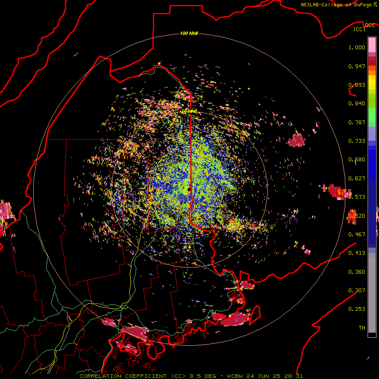Click the black radar site dot at center
This screenshot has height=379, width=379.
pyautogui.click(x=189, y=189)
